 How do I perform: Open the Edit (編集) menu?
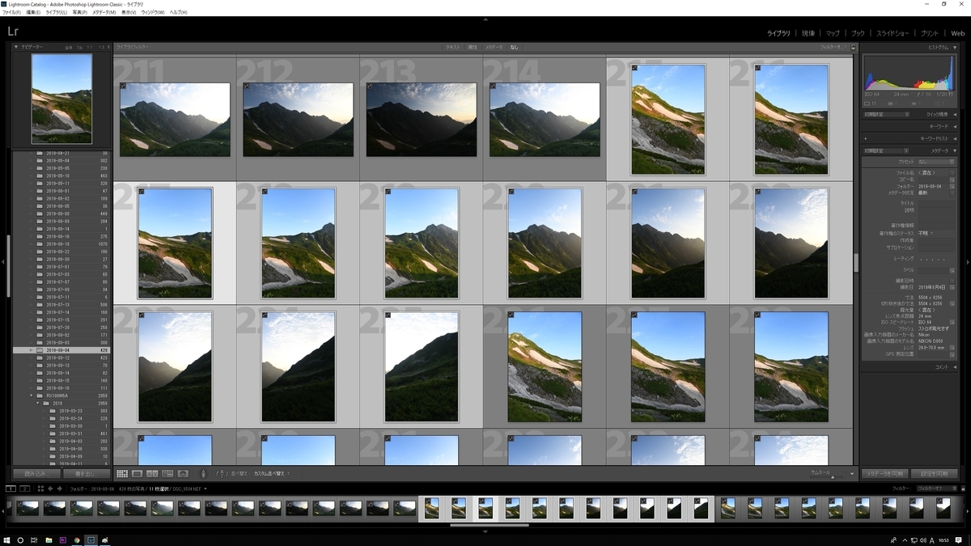coord(32,13)
